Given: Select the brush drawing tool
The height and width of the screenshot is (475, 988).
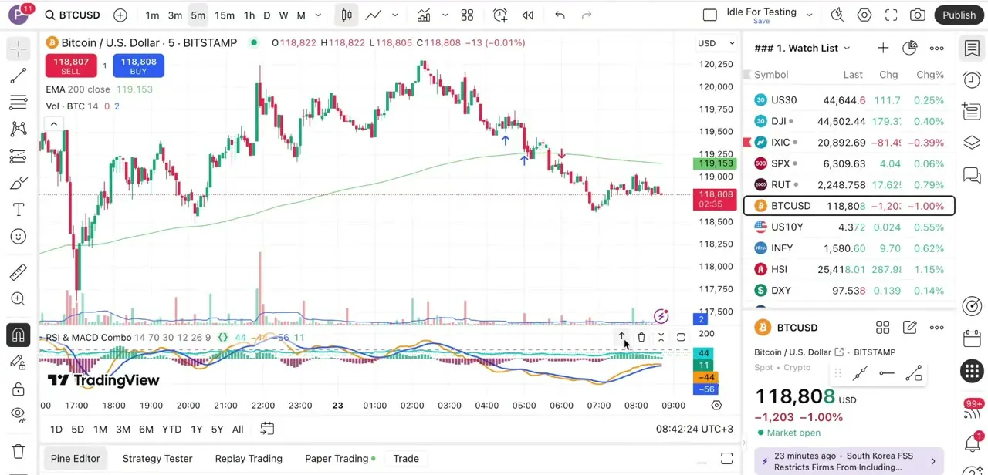Looking at the screenshot, I should click(x=19, y=184).
